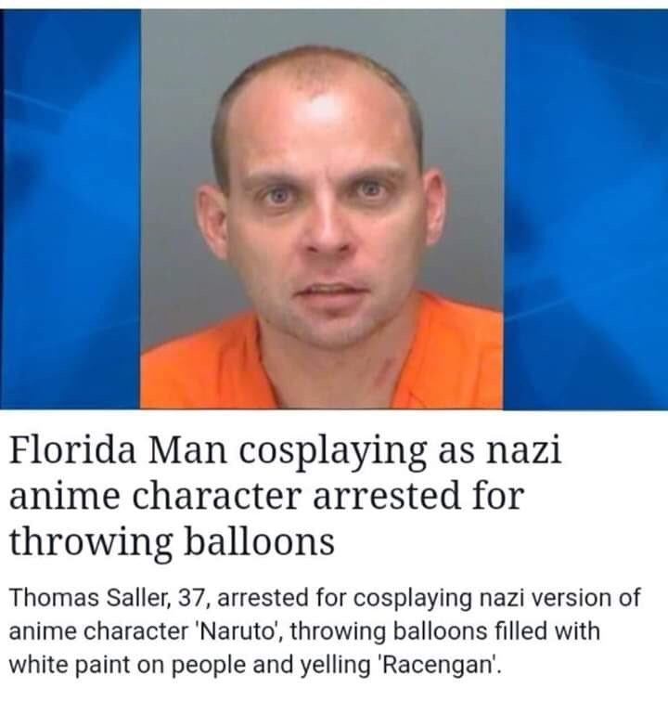Click the mugshot photo thumbnail
Image resolution: width=668 pixels, height=701 pixels.
coord(322,209)
